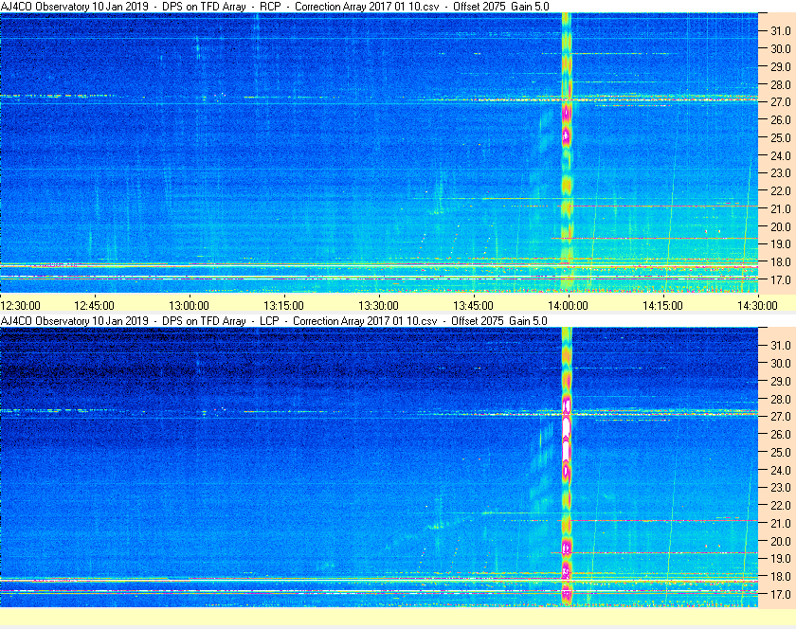Click the 25.0 frequency label on RCP plot
The image size is (796, 629).
tap(781, 137)
